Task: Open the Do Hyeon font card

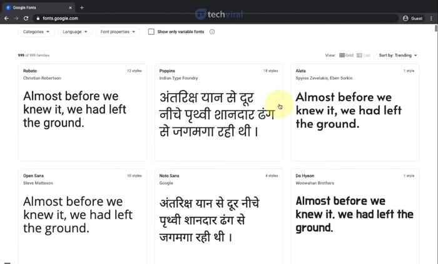Action: (355, 217)
